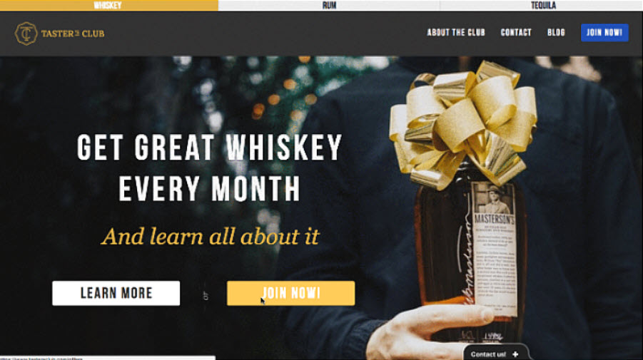Viewport: 643px width, 360px height.
Task: Click the TC emblem logo icon
Action: 26,34
